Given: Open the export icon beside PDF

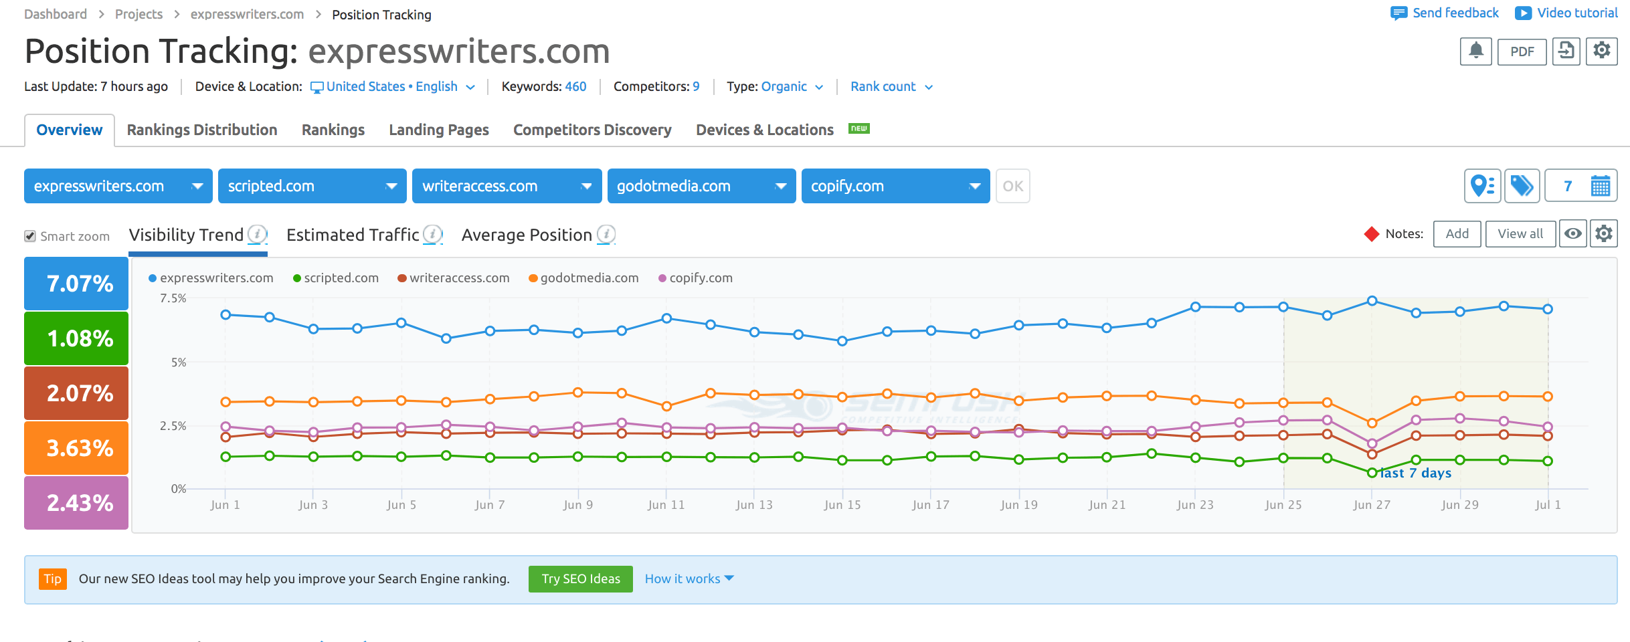Looking at the screenshot, I should pyautogui.click(x=1566, y=51).
